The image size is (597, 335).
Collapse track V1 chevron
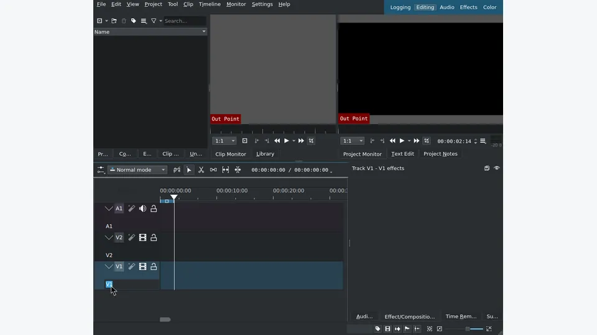tap(108, 267)
